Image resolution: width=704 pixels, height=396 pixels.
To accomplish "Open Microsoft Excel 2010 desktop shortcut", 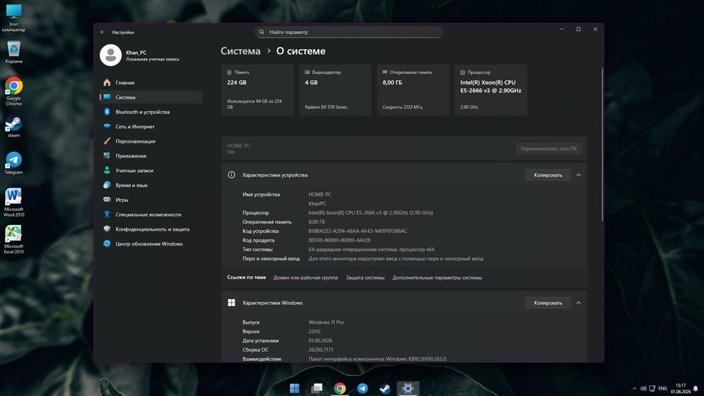I will click(x=13, y=239).
